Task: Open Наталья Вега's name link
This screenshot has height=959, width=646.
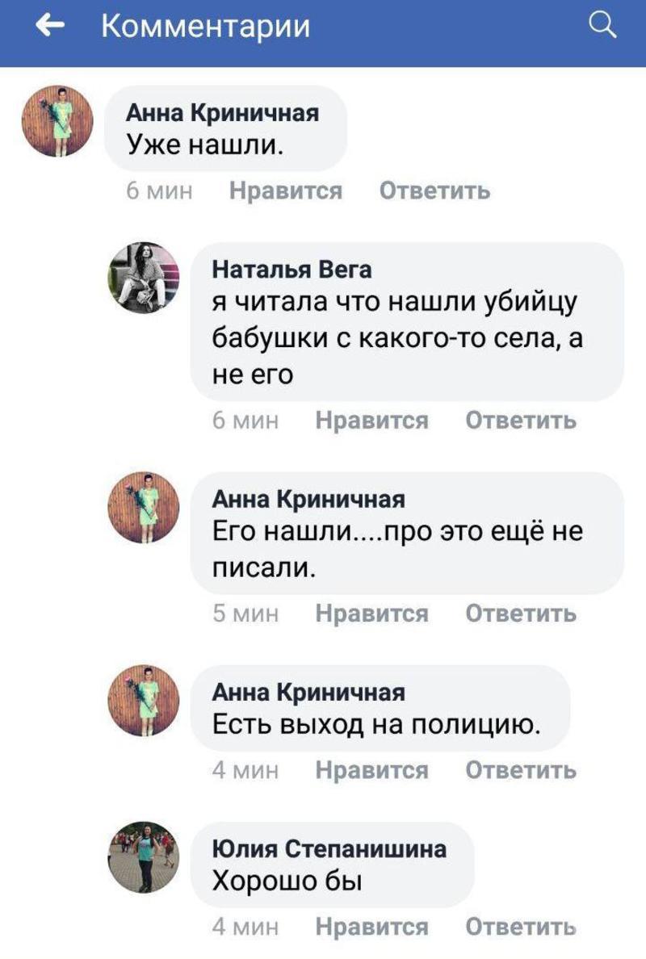Action: 292,269
